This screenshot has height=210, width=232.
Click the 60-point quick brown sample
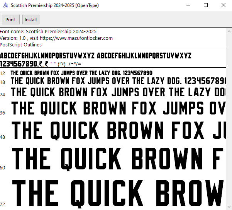point(118,159)
